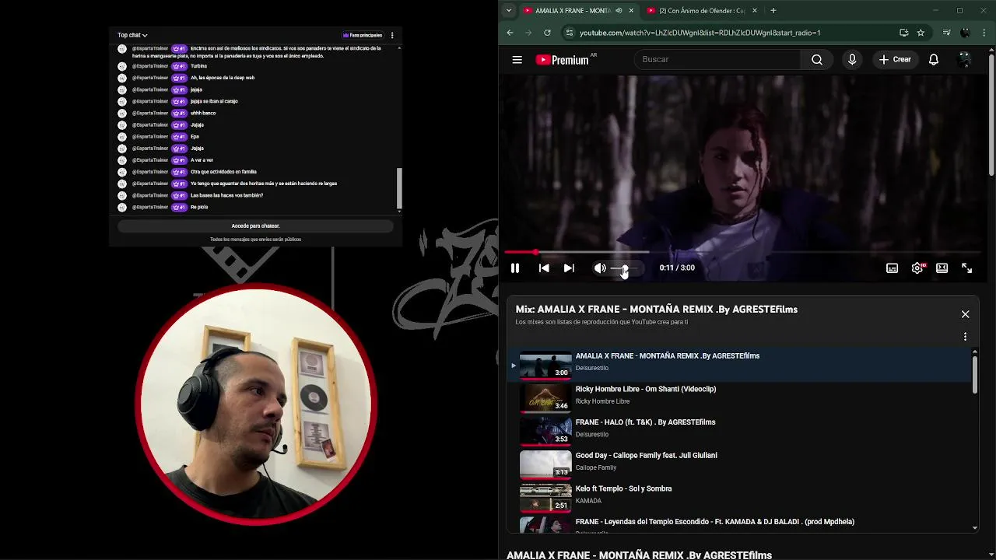This screenshot has height=560, width=996.
Task: View site information icon in address bar
Action: tap(570, 33)
